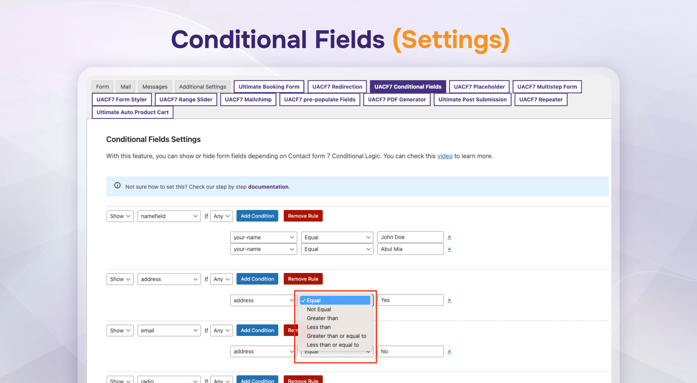Open the UACF7 Mailchimp tab
Screen dimensions: 697x383
[248, 100]
